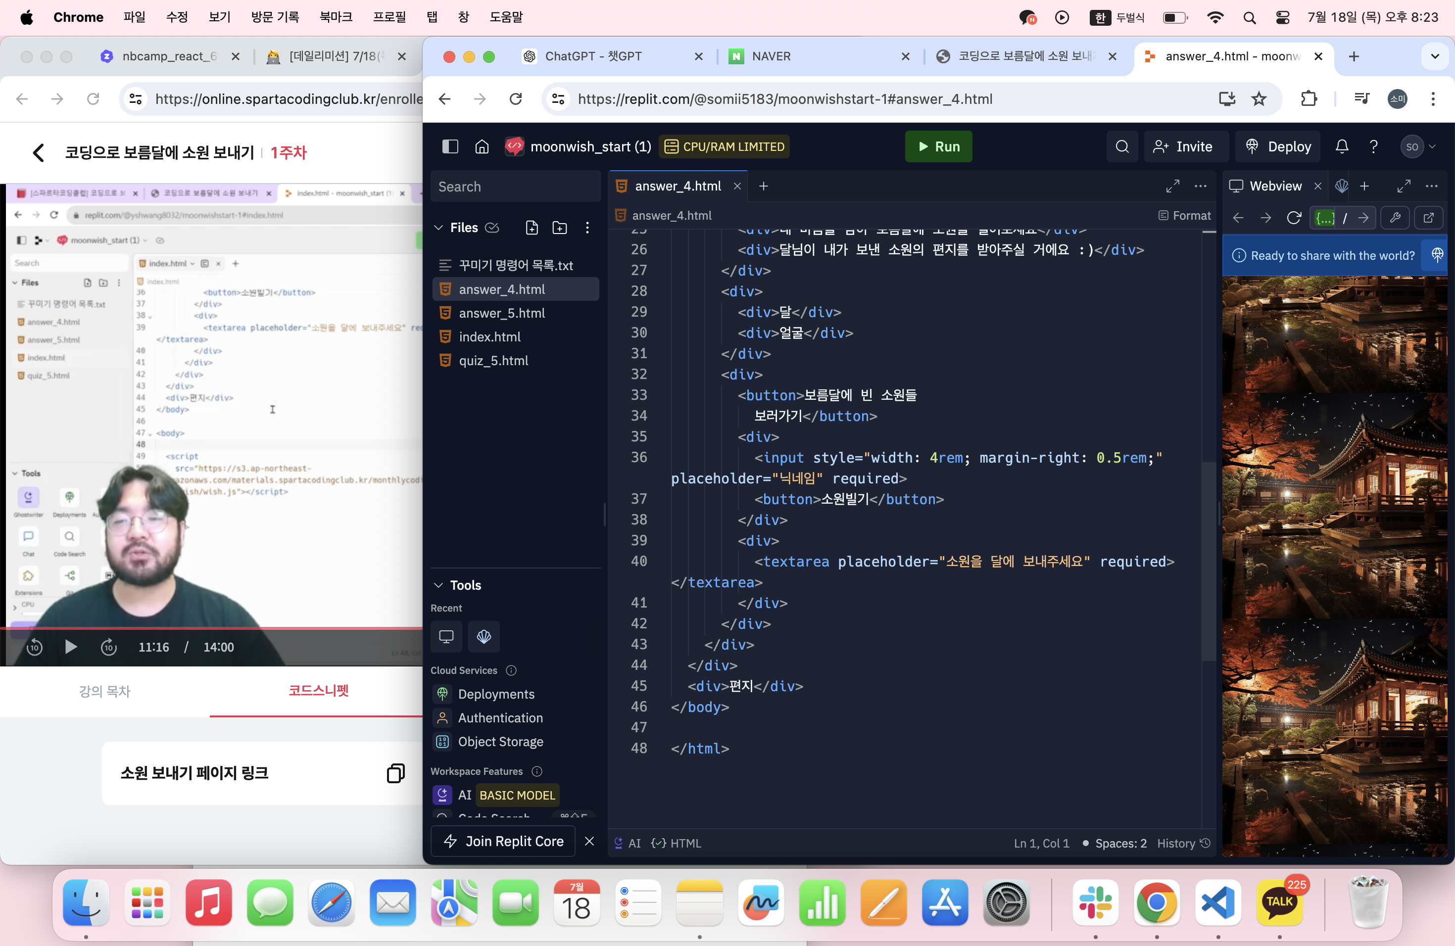The image size is (1455, 946).
Task: Toggle the Replit sidebar panel icon
Action: 450,146
